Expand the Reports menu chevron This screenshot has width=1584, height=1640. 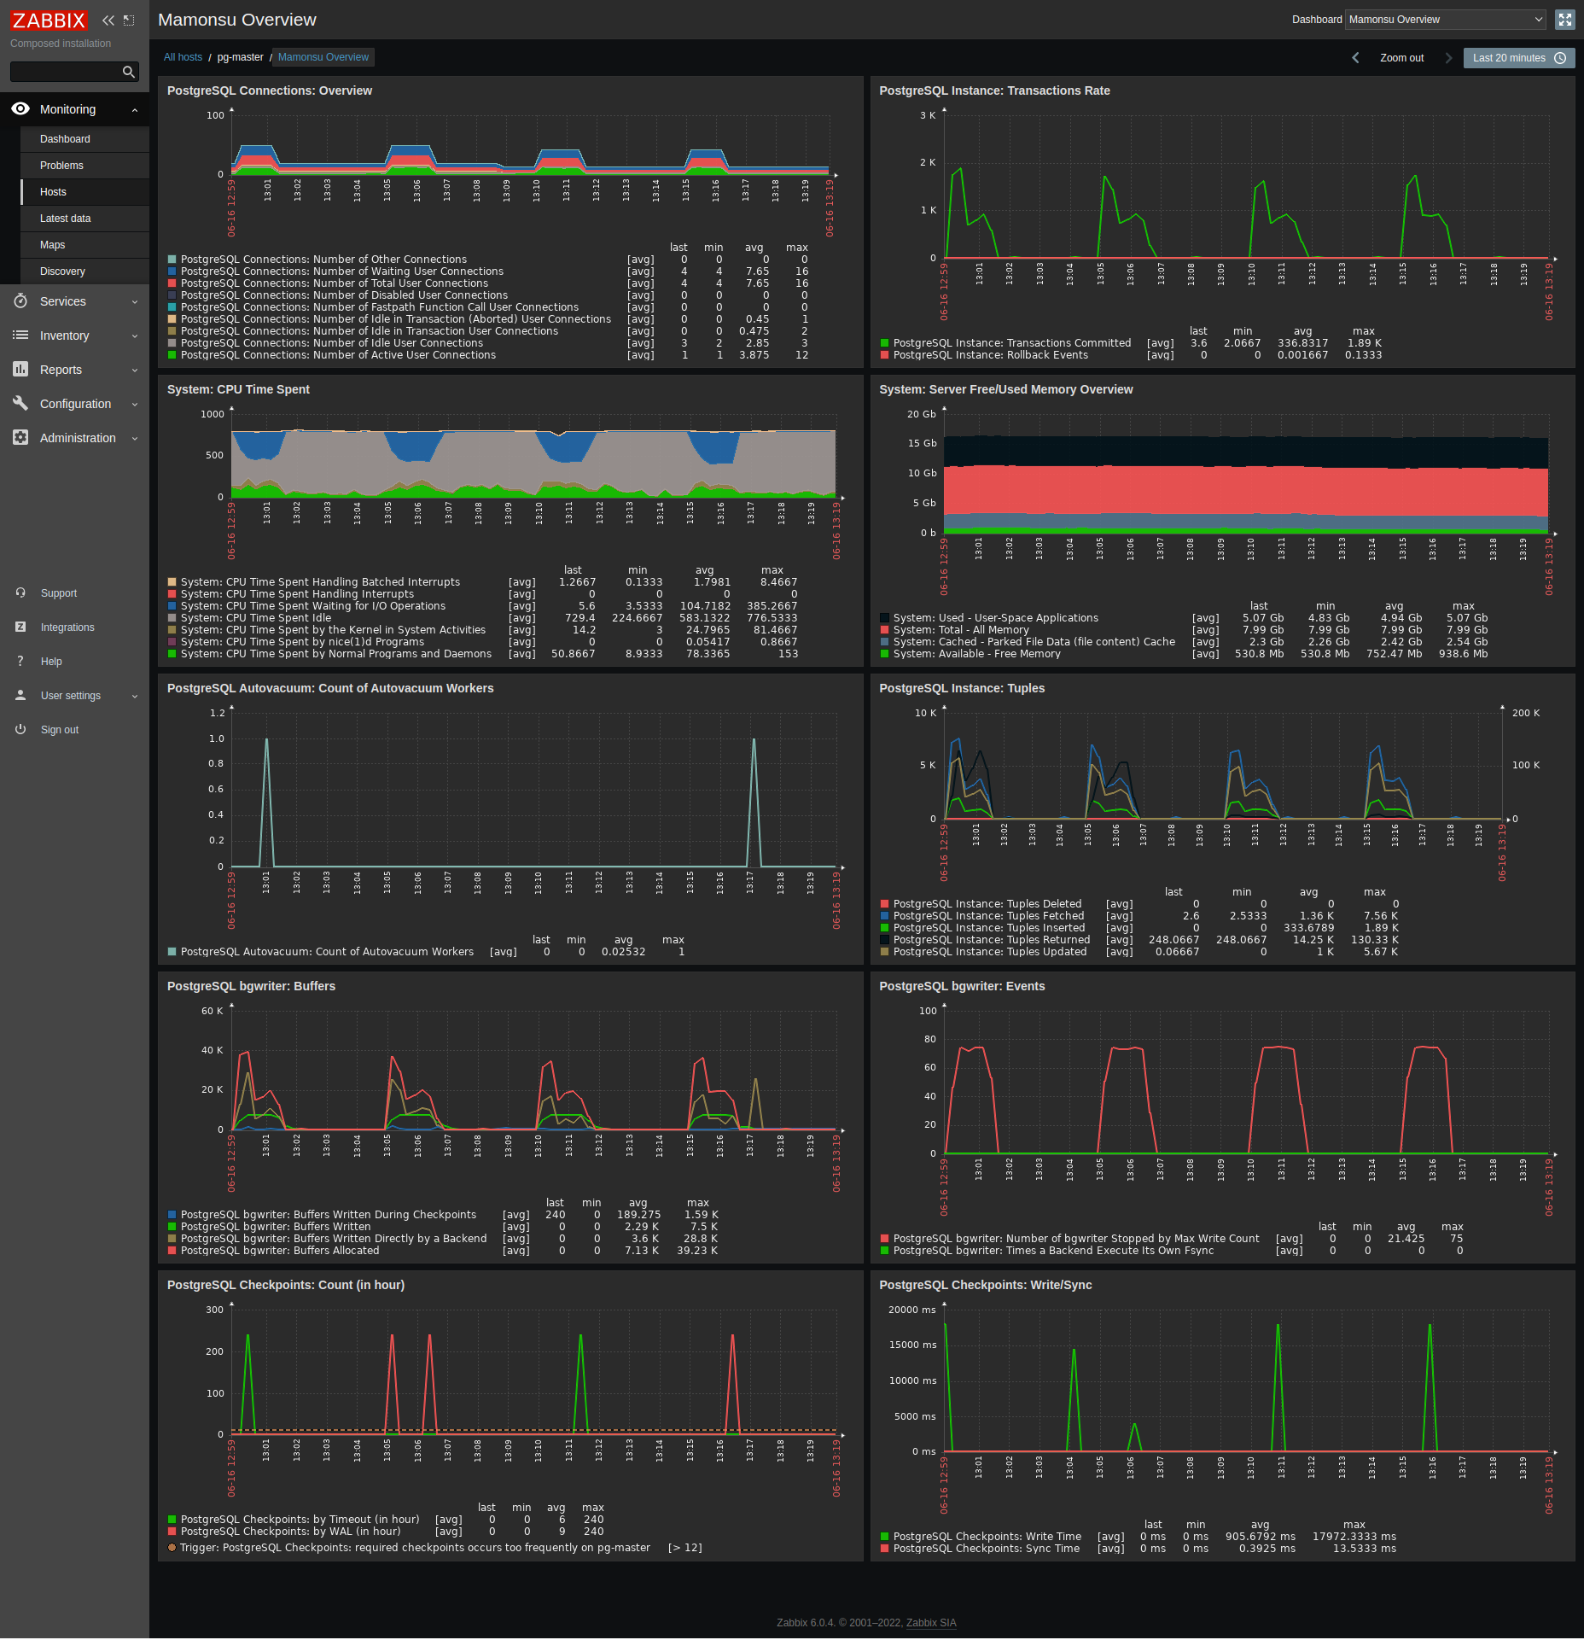[x=134, y=370]
